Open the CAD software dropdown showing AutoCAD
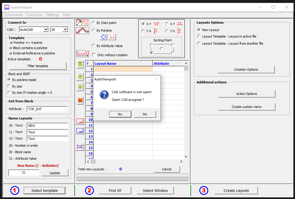This screenshot has width=295, height=199. tap(45, 30)
